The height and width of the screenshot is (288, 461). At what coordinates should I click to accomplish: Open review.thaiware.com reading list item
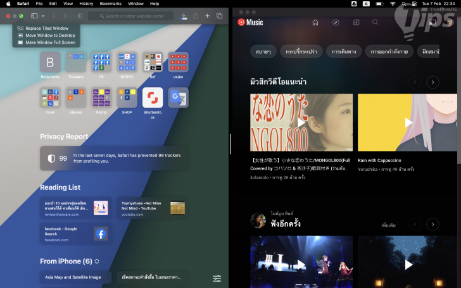pos(76,208)
